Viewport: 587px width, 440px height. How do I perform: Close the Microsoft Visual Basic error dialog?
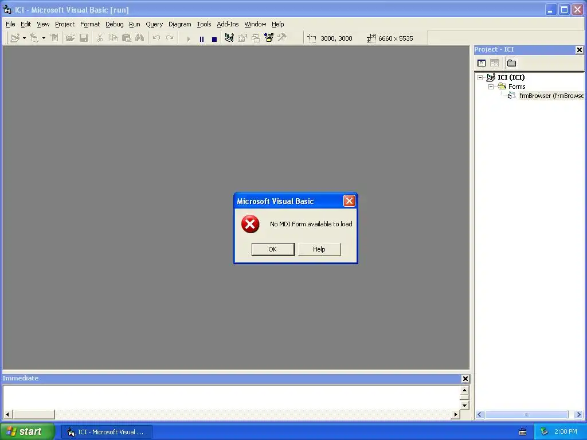[x=349, y=201]
